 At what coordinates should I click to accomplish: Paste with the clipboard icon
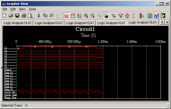click(52, 16)
